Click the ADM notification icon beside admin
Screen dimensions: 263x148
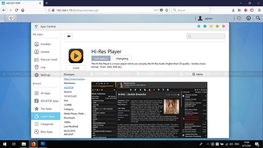tap(239, 18)
